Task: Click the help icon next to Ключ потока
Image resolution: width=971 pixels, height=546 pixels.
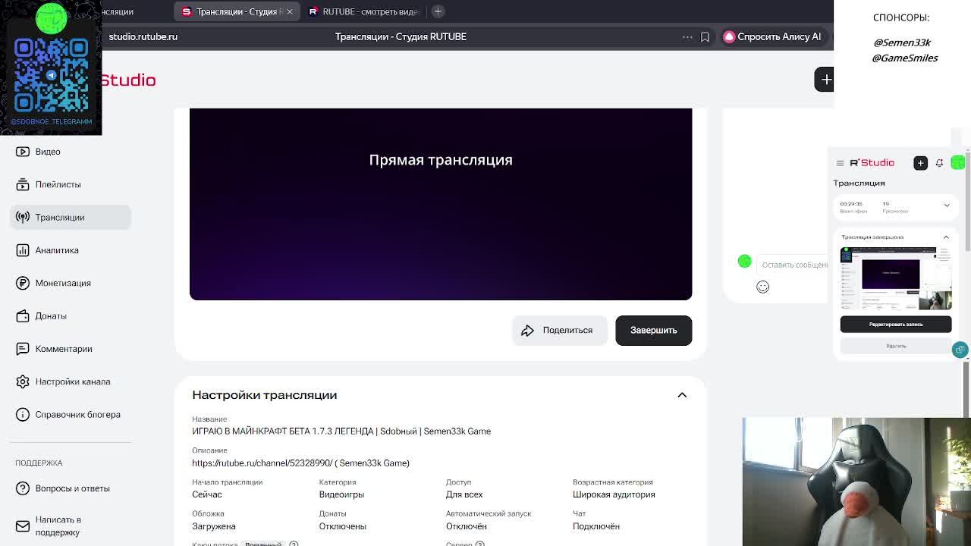Action: click(x=294, y=544)
